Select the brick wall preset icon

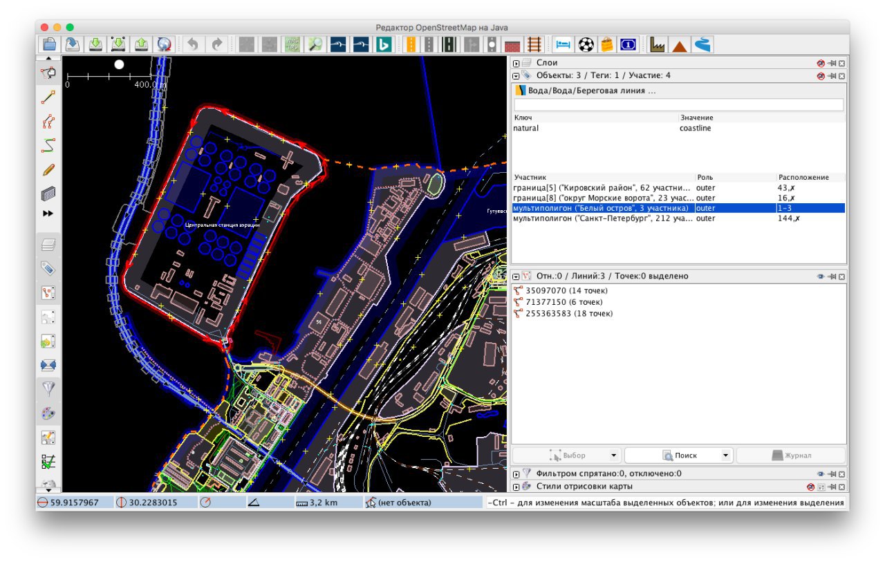click(x=512, y=44)
